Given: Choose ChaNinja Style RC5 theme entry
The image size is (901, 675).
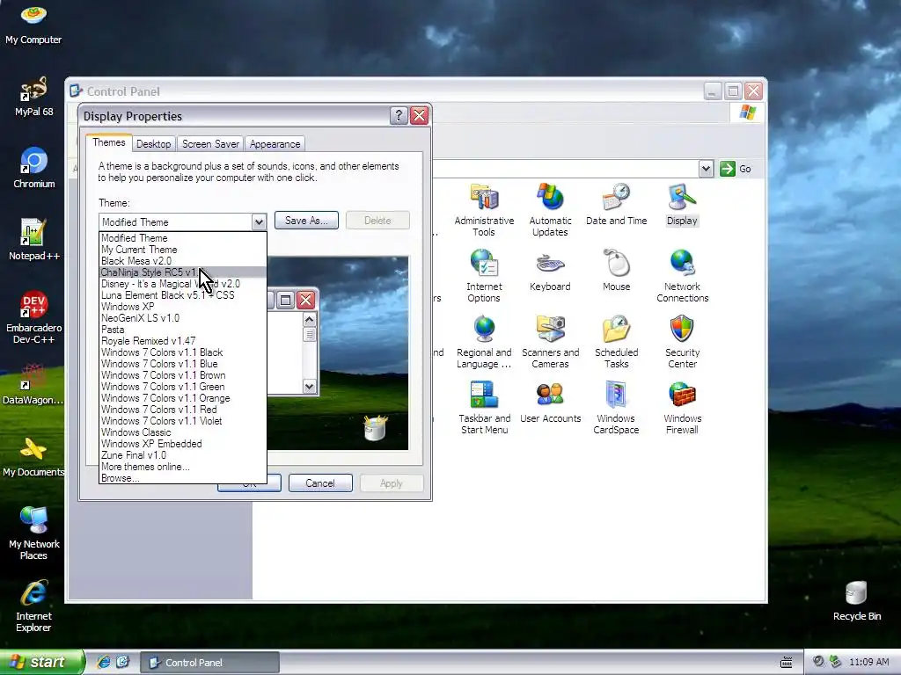Looking at the screenshot, I should pyautogui.click(x=183, y=272).
